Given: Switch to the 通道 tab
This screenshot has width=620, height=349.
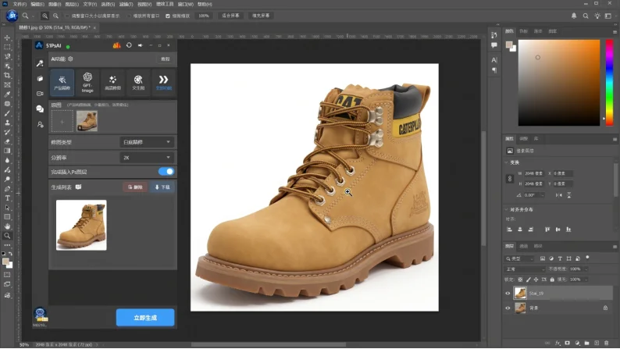Looking at the screenshot, I should point(523,246).
